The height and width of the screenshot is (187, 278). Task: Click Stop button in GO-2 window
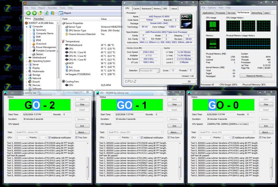[x=82, y=104]
